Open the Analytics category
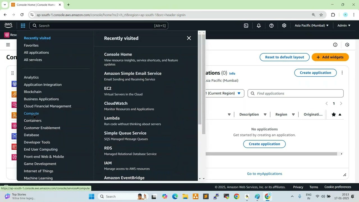359x202 pixels. tap(31, 77)
